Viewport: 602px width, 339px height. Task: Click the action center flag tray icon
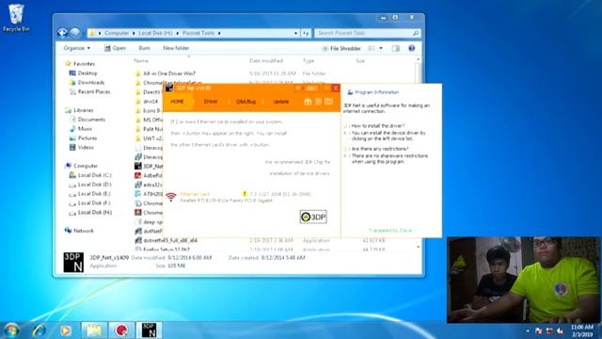tap(538, 331)
